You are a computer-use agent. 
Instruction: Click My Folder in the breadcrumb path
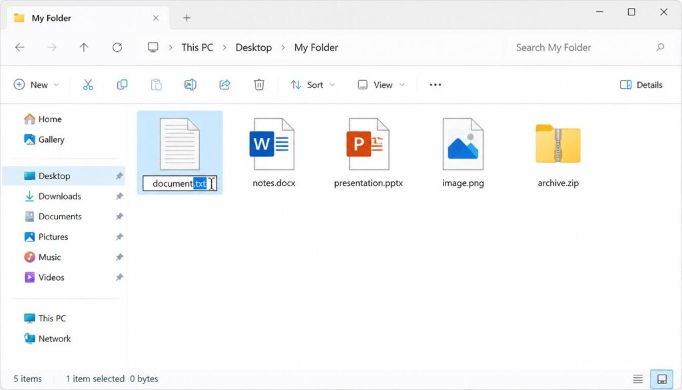point(316,47)
